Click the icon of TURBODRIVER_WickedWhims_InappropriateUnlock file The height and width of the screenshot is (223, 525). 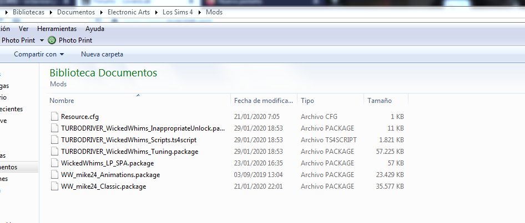54,128
